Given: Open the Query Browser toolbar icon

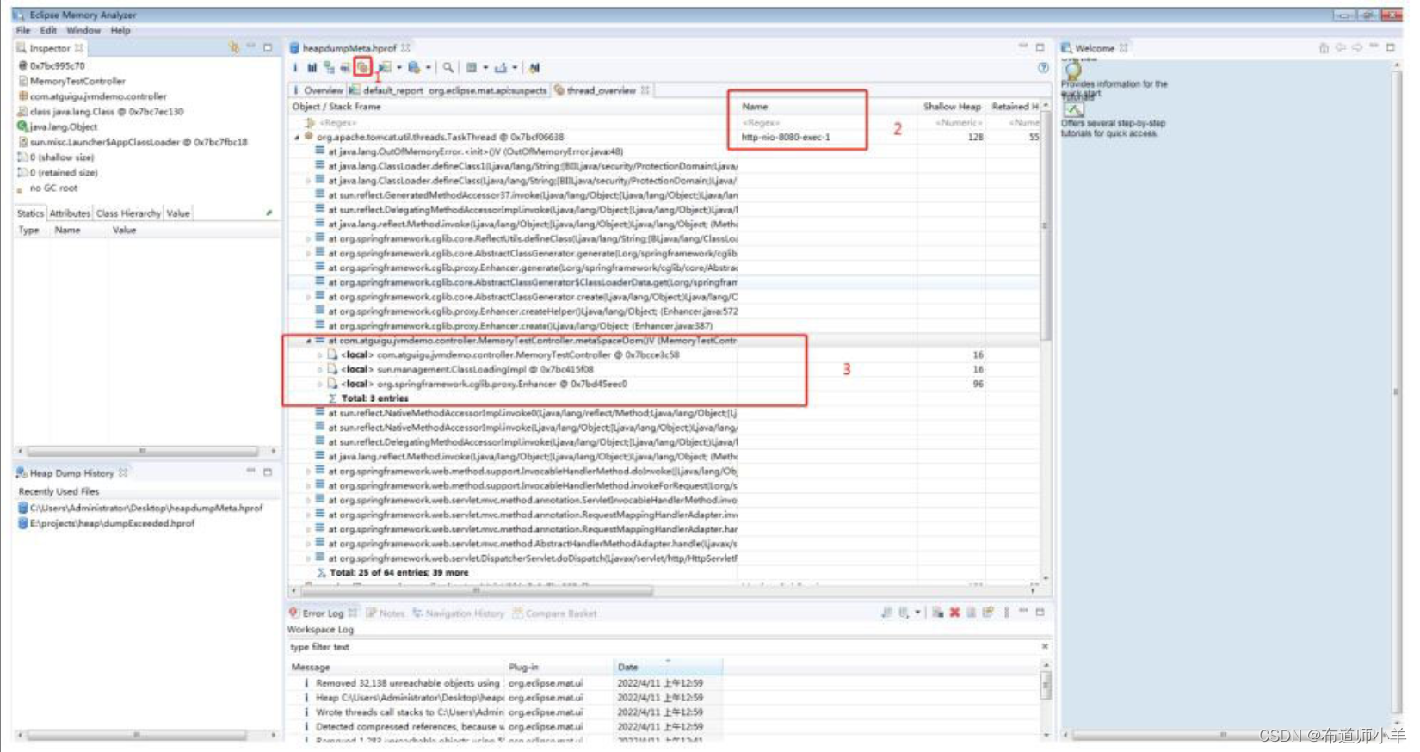Looking at the screenshot, I should [x=415, y=67].
